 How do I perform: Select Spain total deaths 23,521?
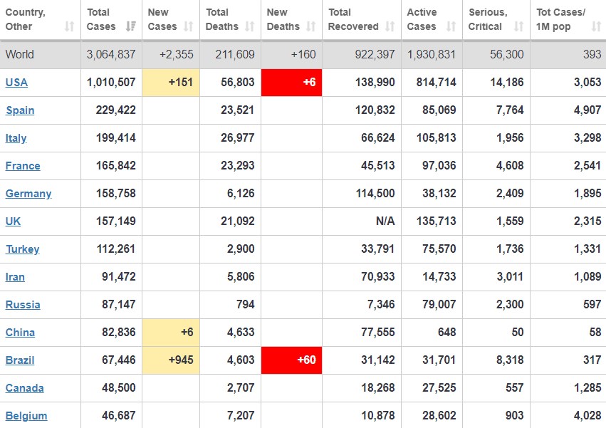pos(238,110)
